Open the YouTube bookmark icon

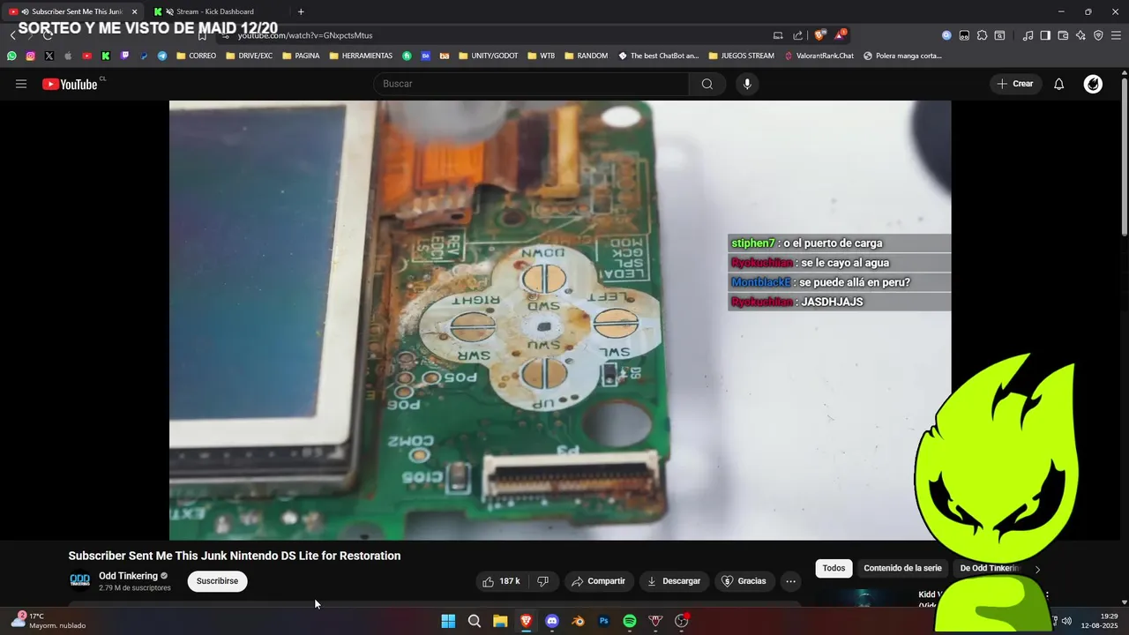point(86,56)
